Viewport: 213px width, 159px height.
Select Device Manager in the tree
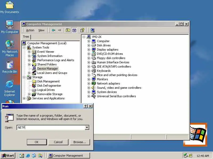[x=48, y=69]
